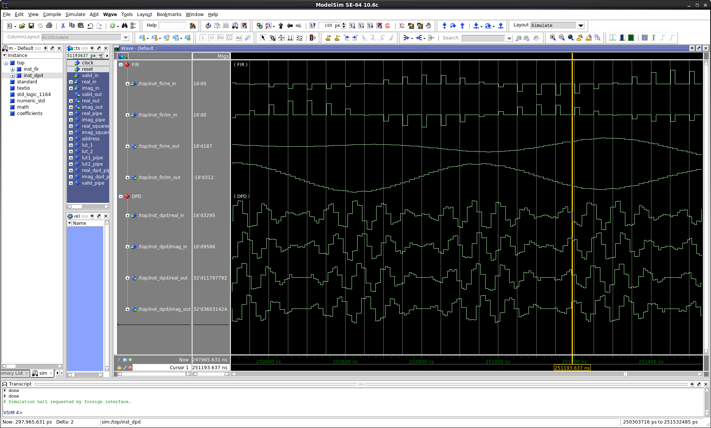Click the Zoom In magnifier icon

click(553, 38)
